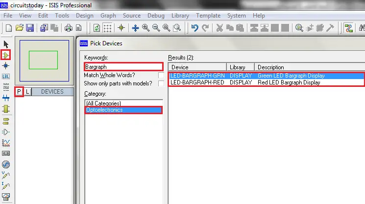Select the Current probe tool

point(6,185)
